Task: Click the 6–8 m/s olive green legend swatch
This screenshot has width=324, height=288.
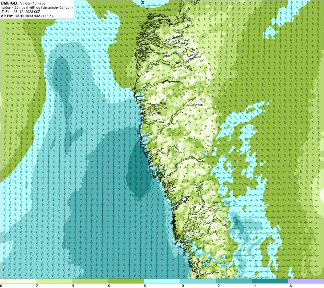Action: coord(126,281)
